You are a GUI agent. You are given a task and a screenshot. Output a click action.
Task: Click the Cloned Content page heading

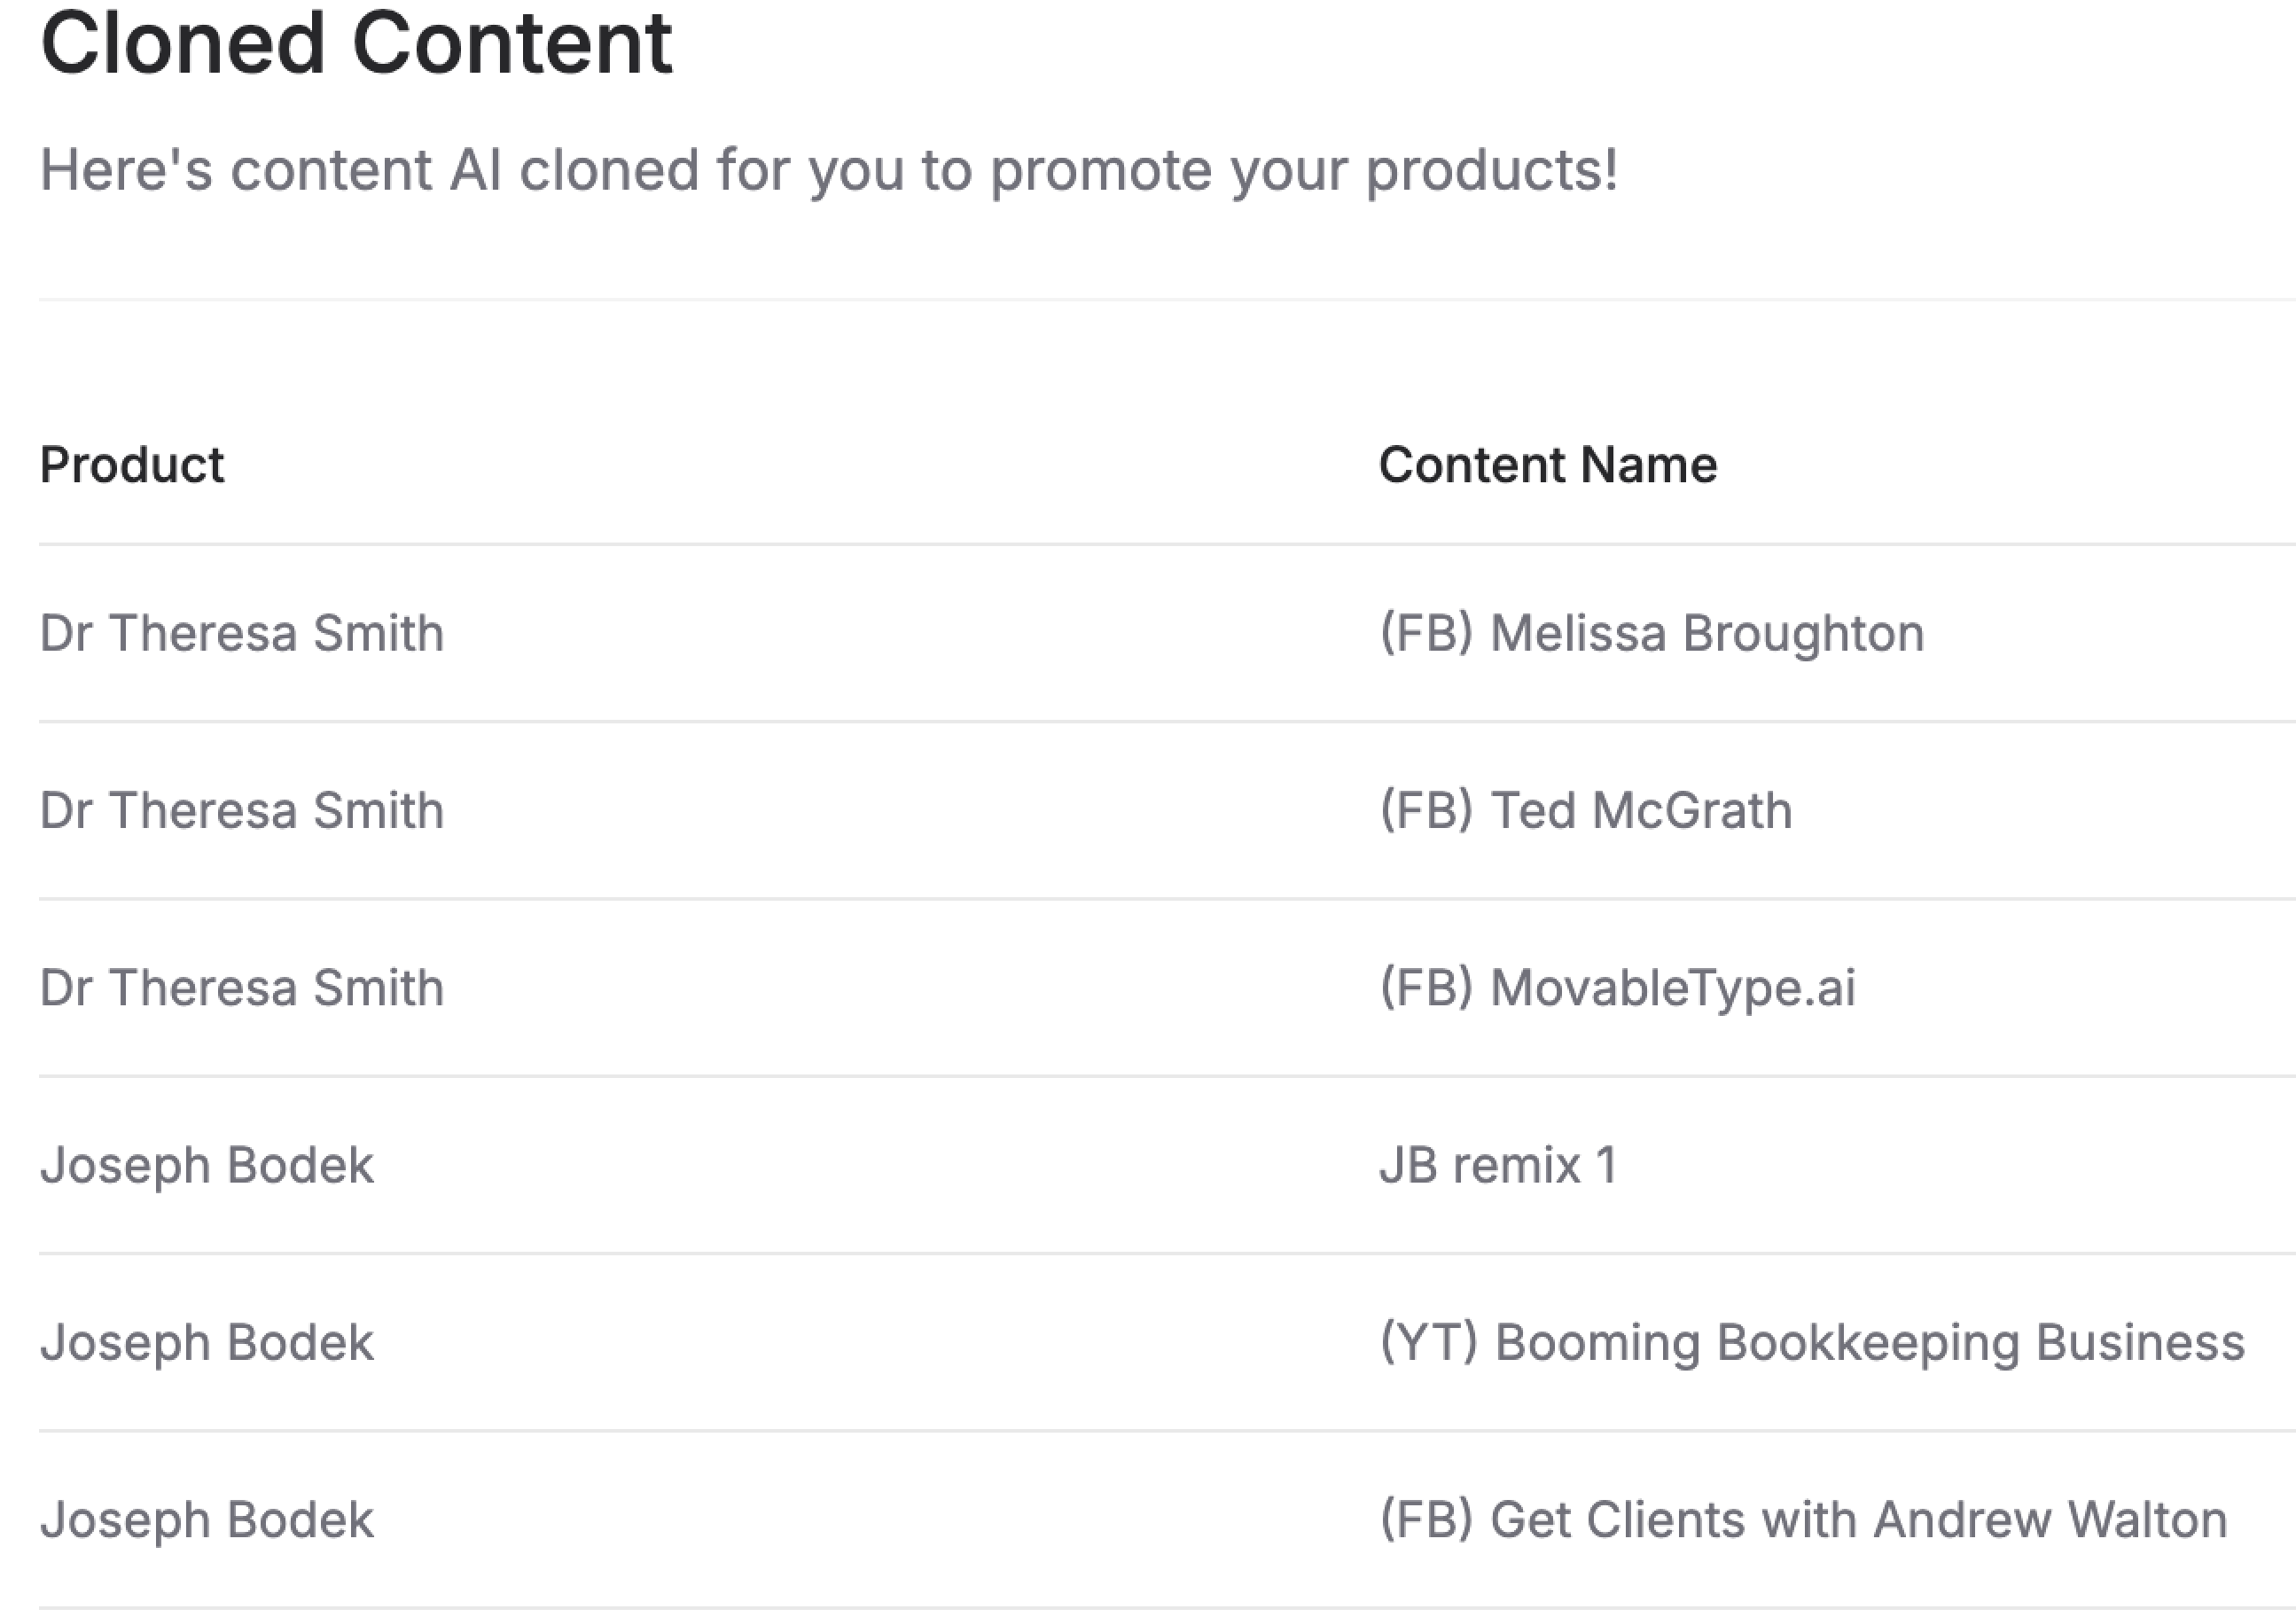356,44
